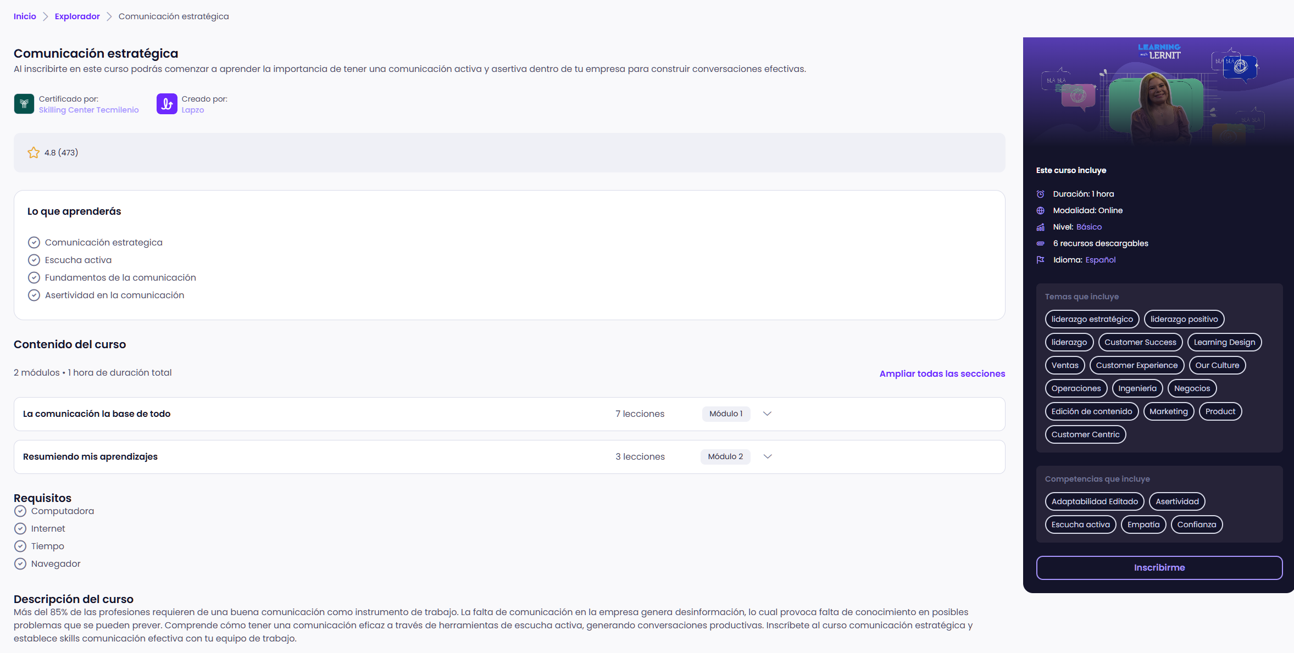Click the level chart icon beside Nivel
This screenshot has width=1294, height=653.
[x=1040, y=227]
